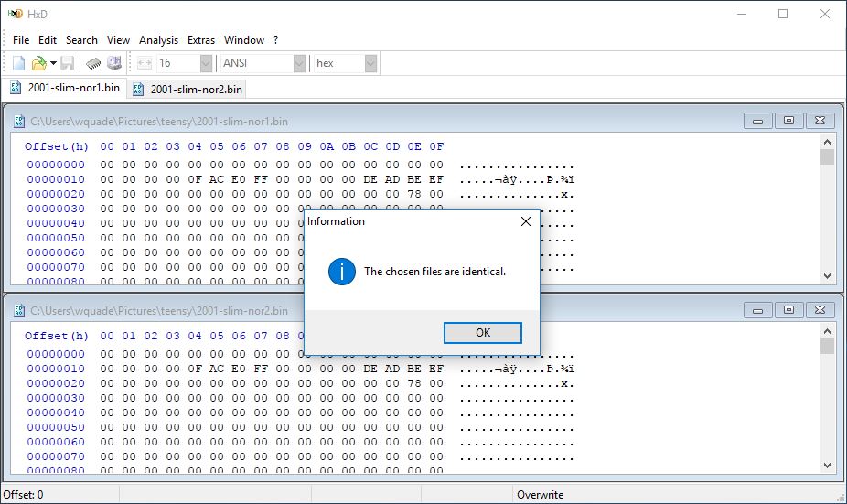The height and width of the screenshot is (504, 847).
Task: Click scroll-down arrow in nor1.bin window
Action: (x=827, y=276)
